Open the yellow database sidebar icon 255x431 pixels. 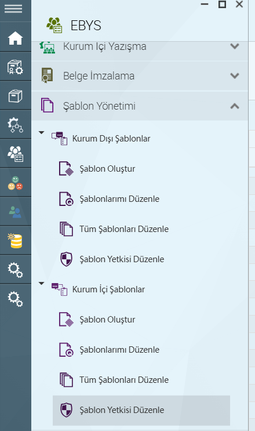(16, 241)
